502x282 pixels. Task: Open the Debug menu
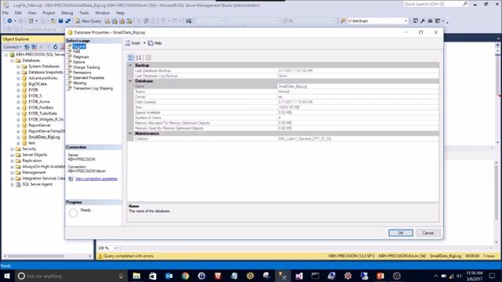pyautogui.click(x=67, y=13)
